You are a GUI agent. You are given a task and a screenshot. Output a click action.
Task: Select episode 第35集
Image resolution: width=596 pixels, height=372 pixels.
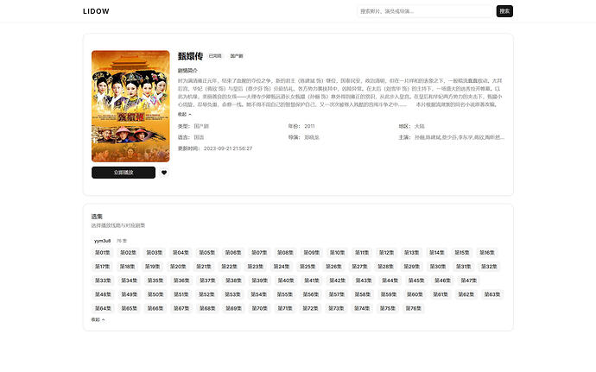pyautogui.click(x=155, y=281)
